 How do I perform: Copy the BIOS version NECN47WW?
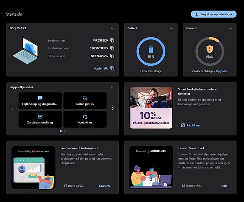(x=112, y=56)
